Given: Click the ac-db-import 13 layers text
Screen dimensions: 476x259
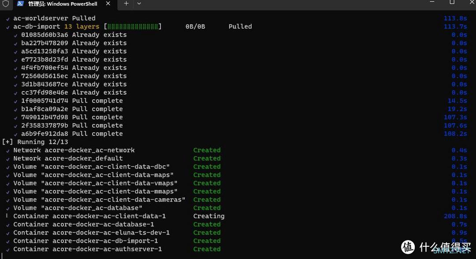Looking at the screenshot, I should [56, 26].
